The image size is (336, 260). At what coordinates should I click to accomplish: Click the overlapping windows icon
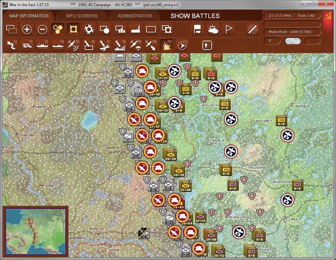(x=11, y=29)
